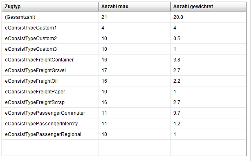This screenshot has width=251, height=161.
Task: Click the Anzahl gewichtet column header
Action: click(208, 7)
